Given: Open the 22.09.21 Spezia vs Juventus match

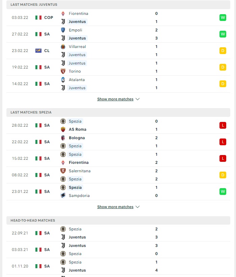Looking at the screenshot, I should (118, 233).
